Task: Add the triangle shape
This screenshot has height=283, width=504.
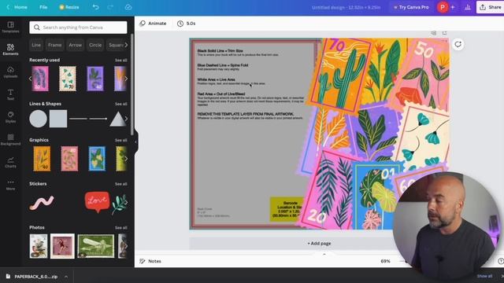Action: pos(117,119)
